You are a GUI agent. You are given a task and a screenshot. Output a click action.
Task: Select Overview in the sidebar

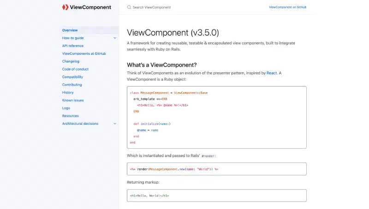point(70,30)
